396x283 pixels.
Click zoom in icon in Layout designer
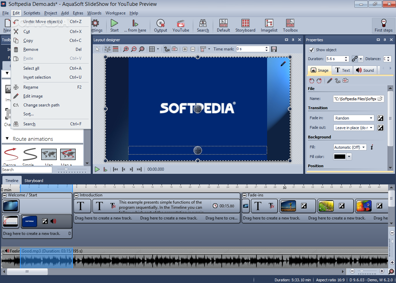126,49
